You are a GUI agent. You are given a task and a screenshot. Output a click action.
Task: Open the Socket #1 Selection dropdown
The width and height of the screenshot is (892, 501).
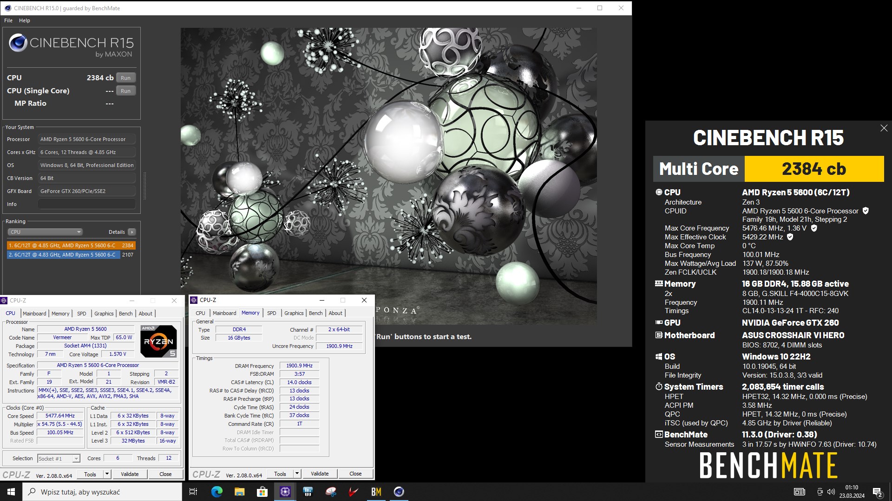click(x=59, y=458)
